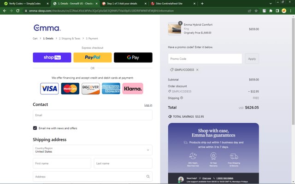295x184 pixels.
Task: Switch to the Emma US Checkout tab
Action: (75, 4)
